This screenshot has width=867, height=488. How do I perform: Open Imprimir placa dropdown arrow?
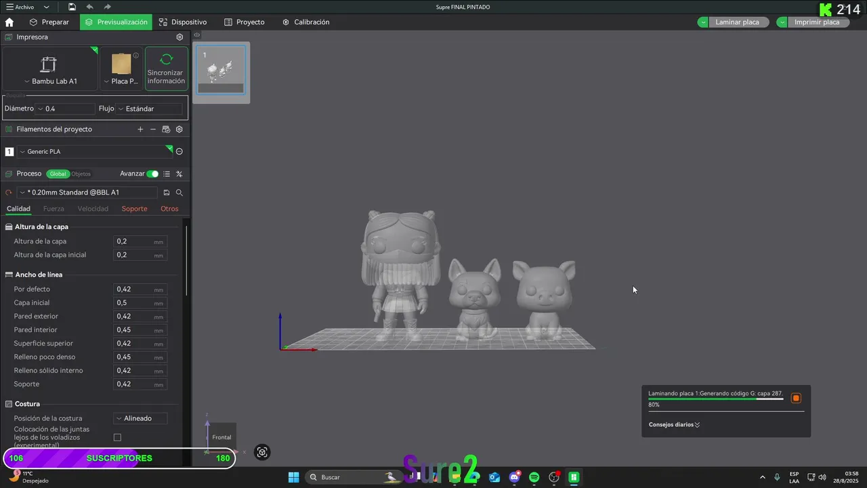782,22
